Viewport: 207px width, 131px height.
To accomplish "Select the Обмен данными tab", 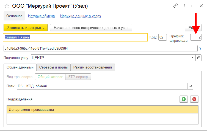I will tap(20, 67).
